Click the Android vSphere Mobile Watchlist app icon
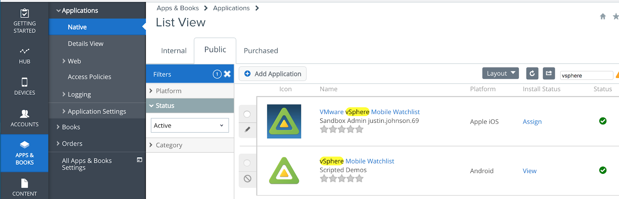This screenshot has width=619, height=199. 284,170
